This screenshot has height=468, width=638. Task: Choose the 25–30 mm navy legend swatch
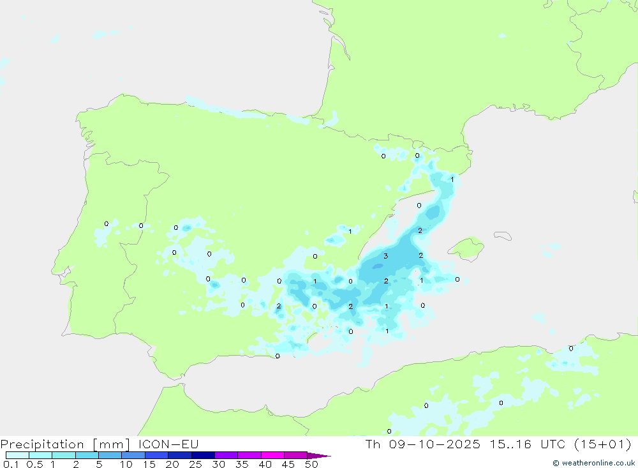pyautogui.click(x=203, y=455)
